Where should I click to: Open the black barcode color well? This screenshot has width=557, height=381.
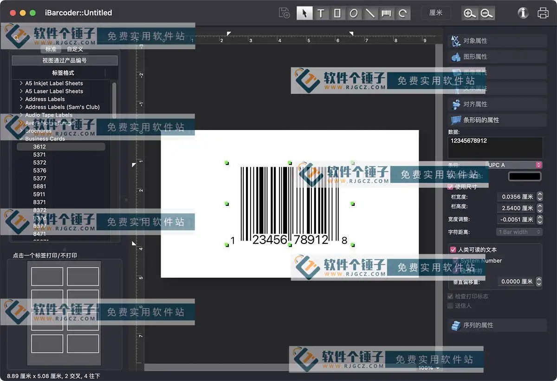click(525, 177)
